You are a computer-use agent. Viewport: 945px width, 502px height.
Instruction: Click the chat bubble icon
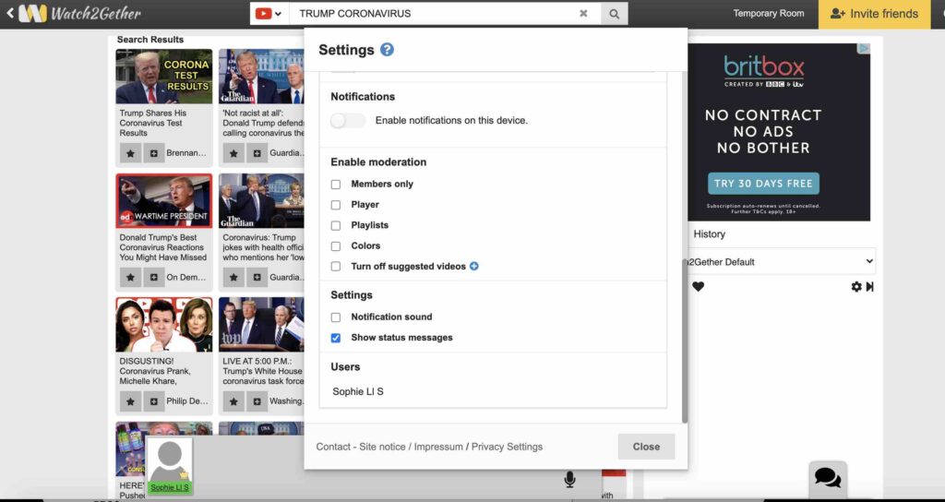827,478
